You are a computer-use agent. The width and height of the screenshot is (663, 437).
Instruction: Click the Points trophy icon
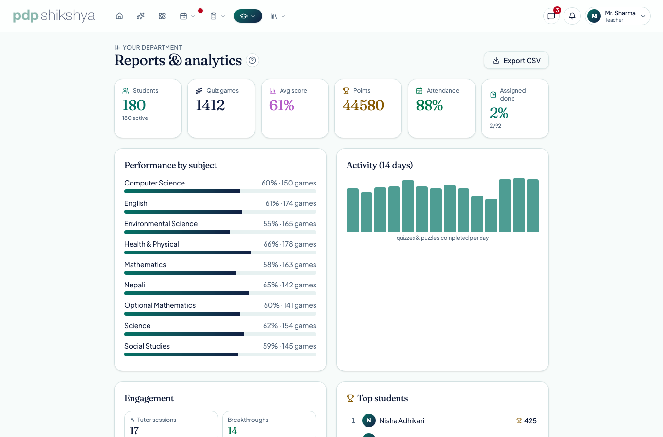click(x=346, y=91)
